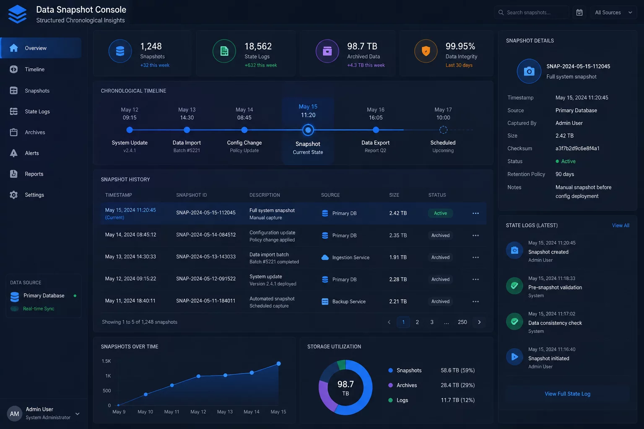Open row actions for SNAP-2024-05-12-091522
This screenshot has height=429, width=644.
pos(475,279)
